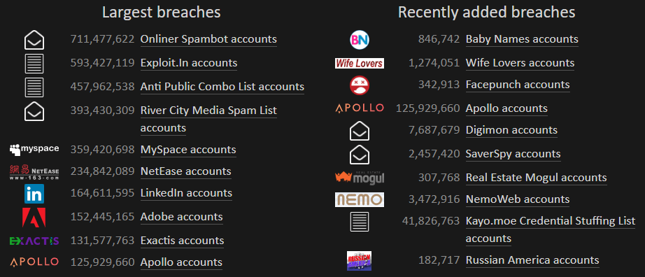This screenshot has width=645, height=277.
Task: Click the MySpace logo
Action: pos(34,150)
